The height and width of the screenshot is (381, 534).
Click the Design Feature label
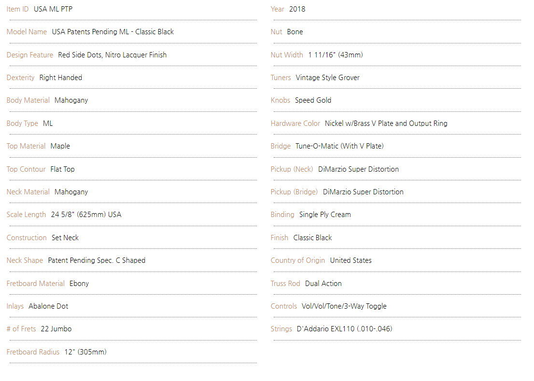click(x=30, y=55)
